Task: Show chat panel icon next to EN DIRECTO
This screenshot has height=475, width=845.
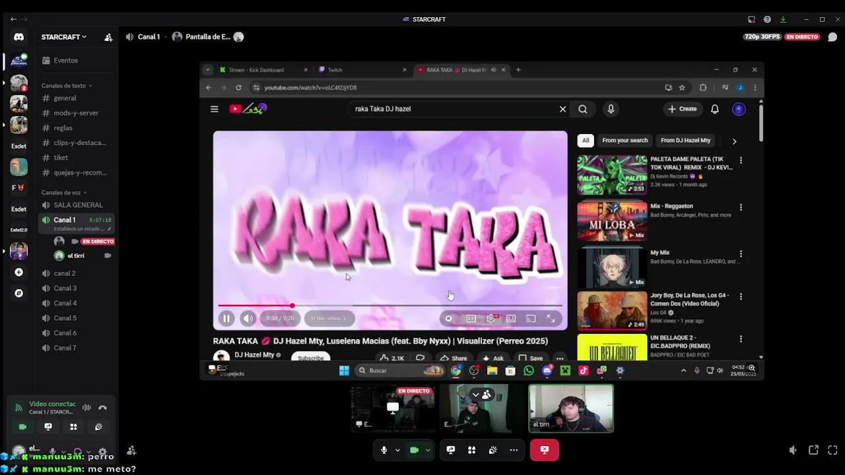Action: coord(832,37)
